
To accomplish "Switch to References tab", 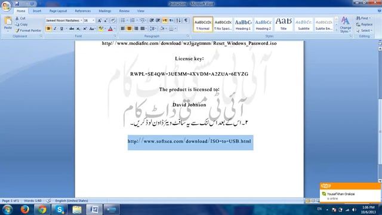I will tap(82, 11).
